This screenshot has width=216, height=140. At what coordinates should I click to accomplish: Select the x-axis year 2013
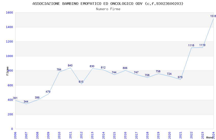tap(92, 135)
